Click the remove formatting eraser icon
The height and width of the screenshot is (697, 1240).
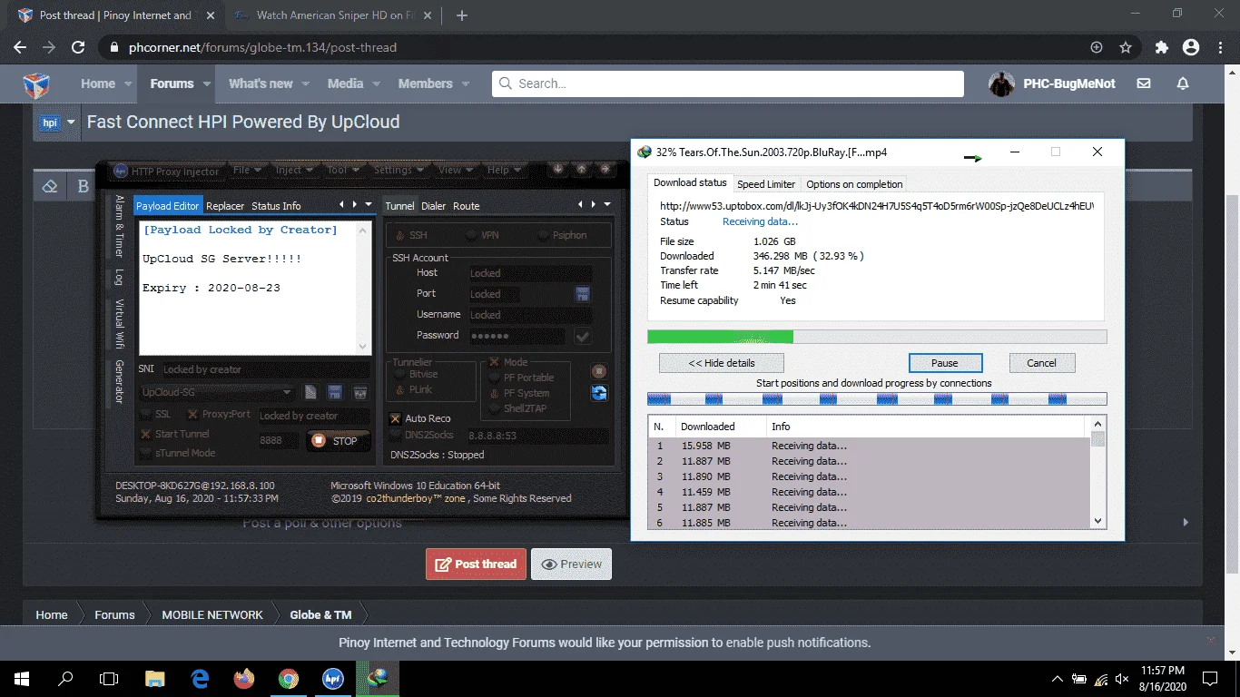pos(51,186)
